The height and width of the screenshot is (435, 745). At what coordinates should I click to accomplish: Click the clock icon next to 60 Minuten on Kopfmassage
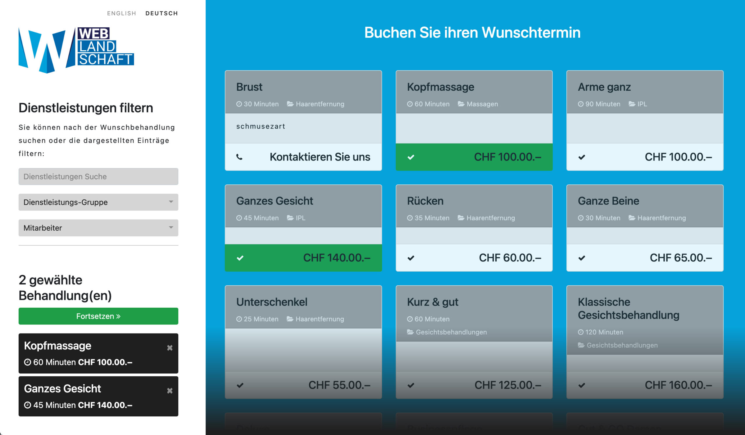click(409, 104)
